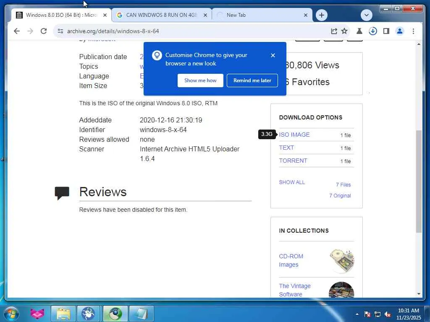
Task: Click the 1 file count for ISO IMAGE
Action: pyautogui.click(x=345, y=135)
